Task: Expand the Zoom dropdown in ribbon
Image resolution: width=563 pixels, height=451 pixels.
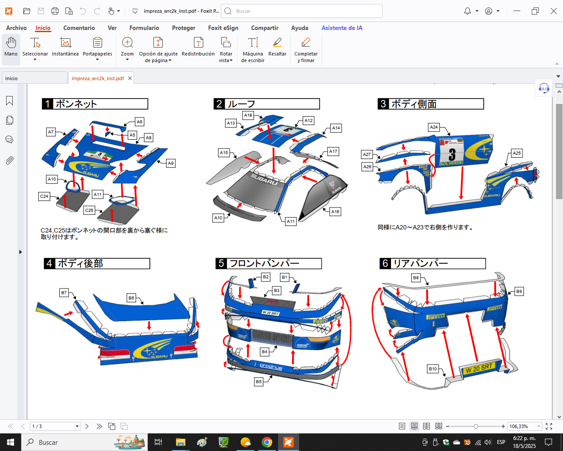Action: 127,60
